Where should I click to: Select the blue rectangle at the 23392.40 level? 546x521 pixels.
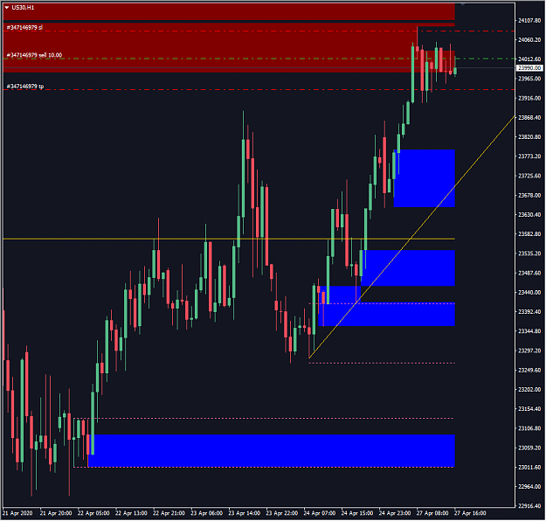click(386, 315)
